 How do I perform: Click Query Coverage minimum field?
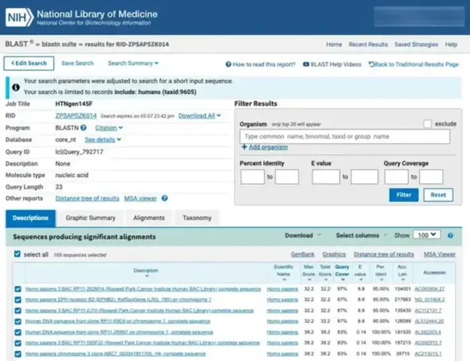[x=396, y=176]
